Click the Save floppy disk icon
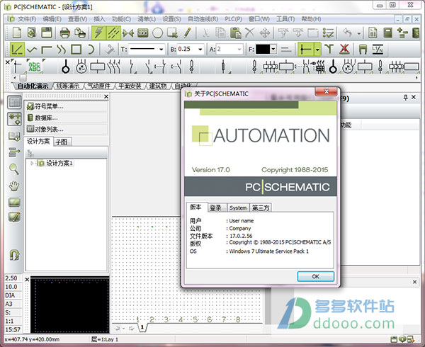Image resolution: width=425 pixels, height=347 pixels. click(47, 33)
